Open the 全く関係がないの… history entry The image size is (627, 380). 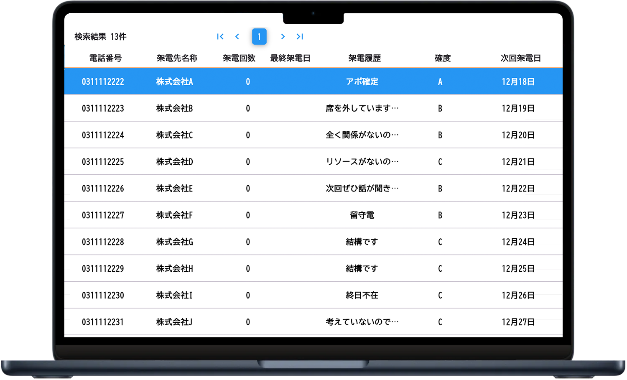coord(362,135)
